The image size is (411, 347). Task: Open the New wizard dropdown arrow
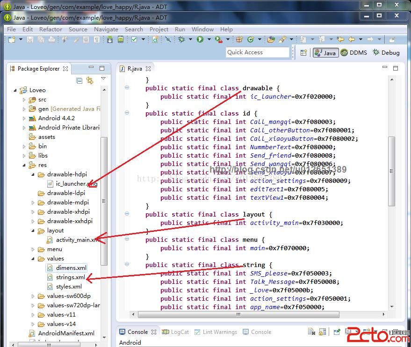click(21, 40)
